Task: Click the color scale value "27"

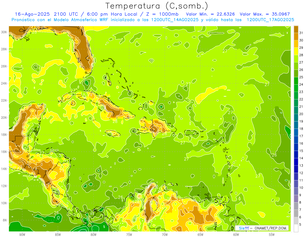Action: [301, 62]
